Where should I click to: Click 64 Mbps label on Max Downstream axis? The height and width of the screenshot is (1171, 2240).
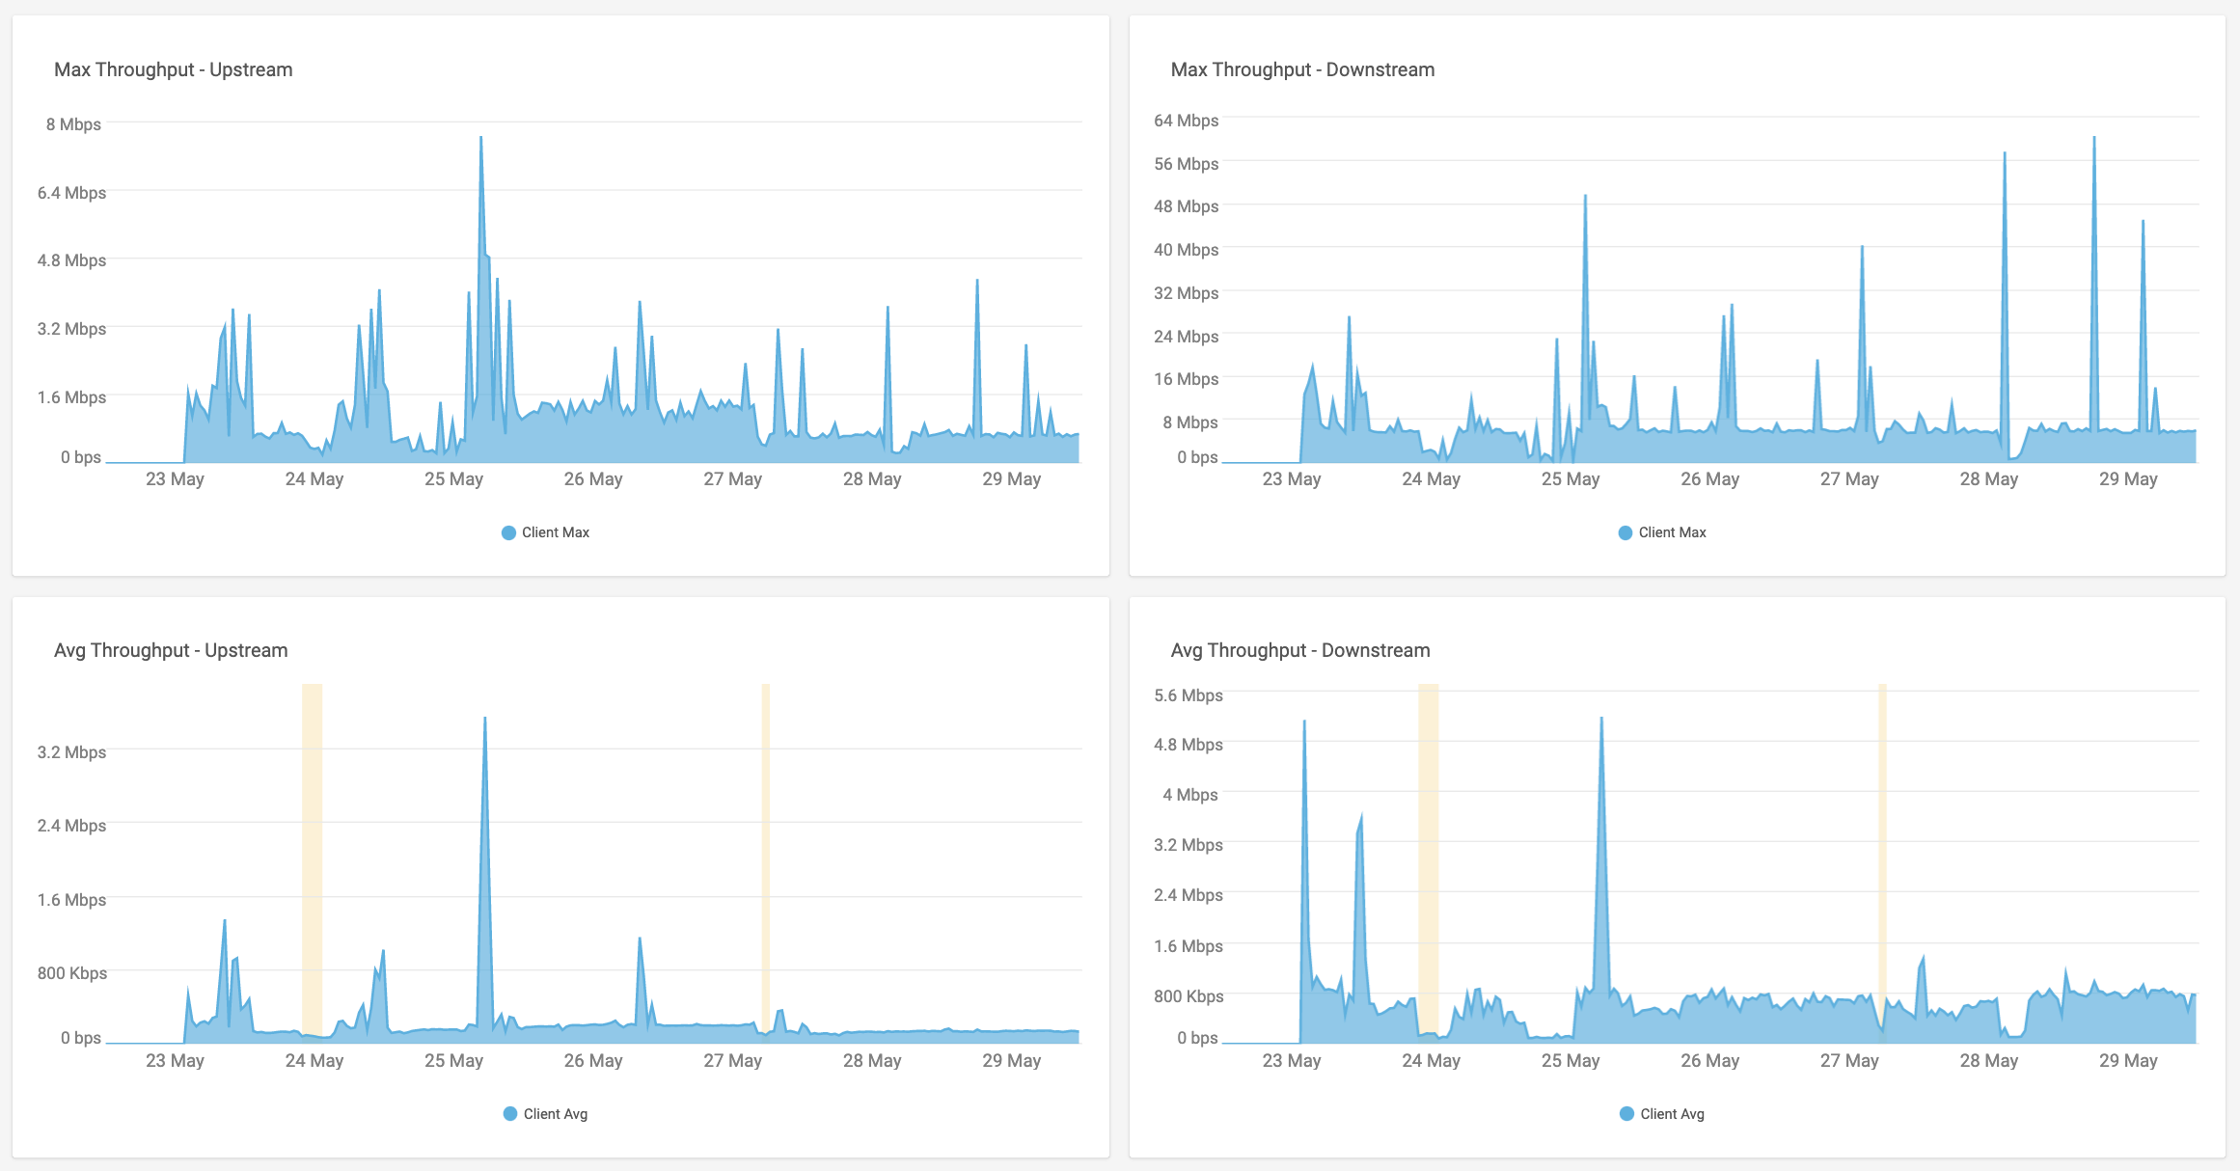pyautogui.click(x=1186, y=121)
